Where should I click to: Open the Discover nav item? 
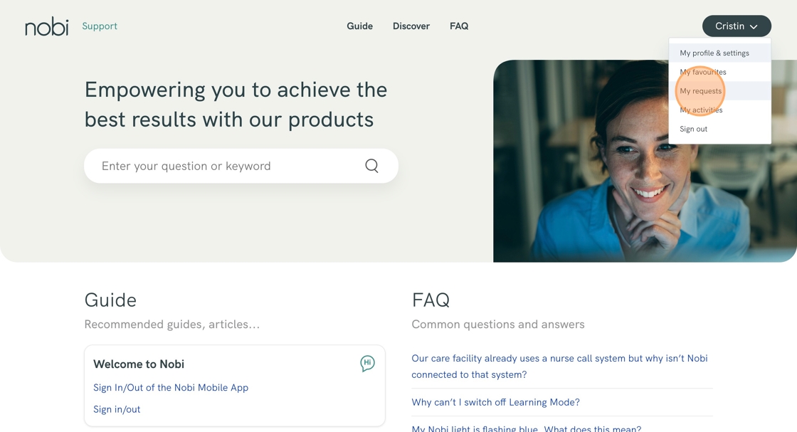point(411,26)
